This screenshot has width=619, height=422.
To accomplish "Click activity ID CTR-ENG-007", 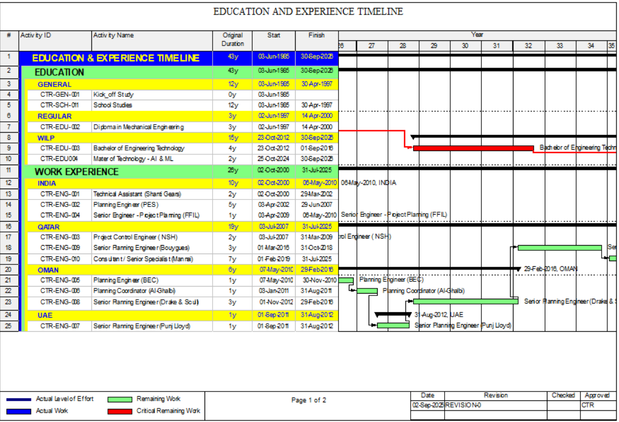I will point(59,326).
